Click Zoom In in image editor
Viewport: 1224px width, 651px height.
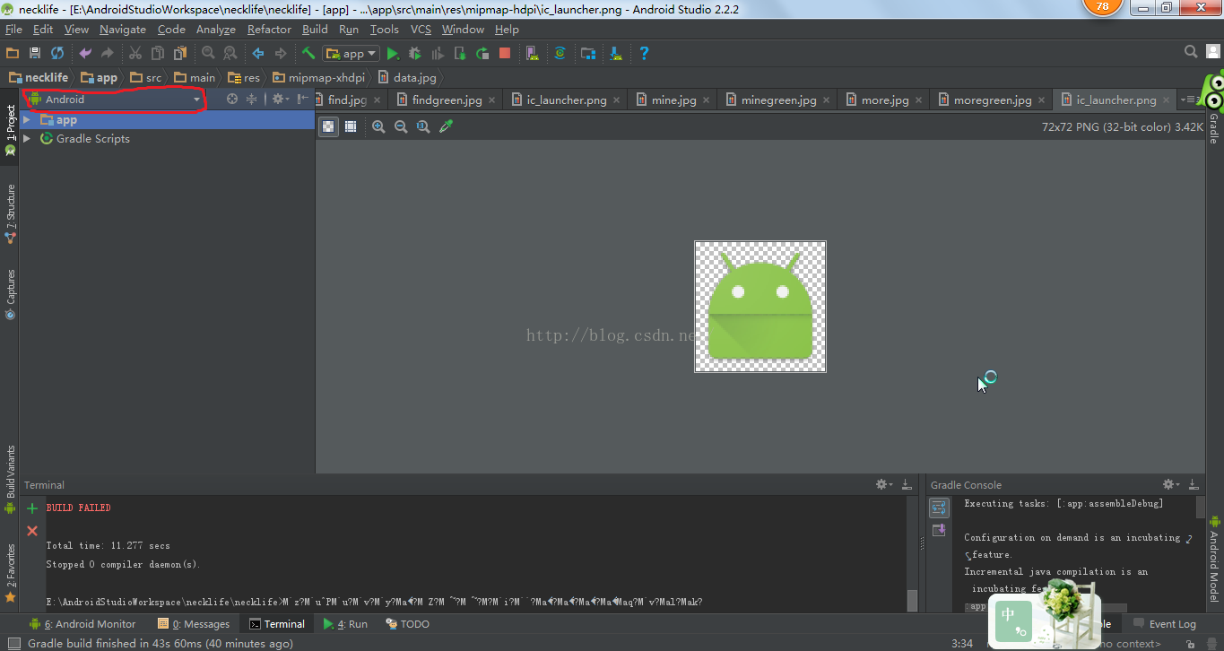[378, 126]
